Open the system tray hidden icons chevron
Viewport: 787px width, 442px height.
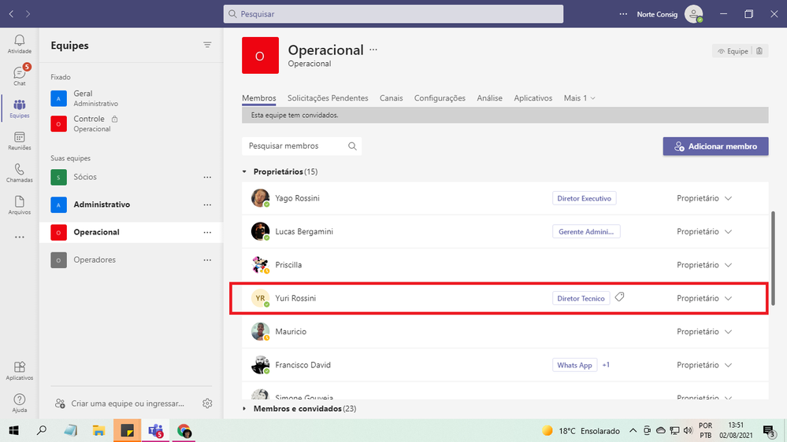click(633, 430)
